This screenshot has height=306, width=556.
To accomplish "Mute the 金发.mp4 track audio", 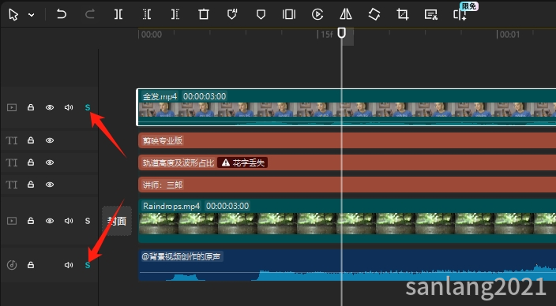I will pos(69,107).
